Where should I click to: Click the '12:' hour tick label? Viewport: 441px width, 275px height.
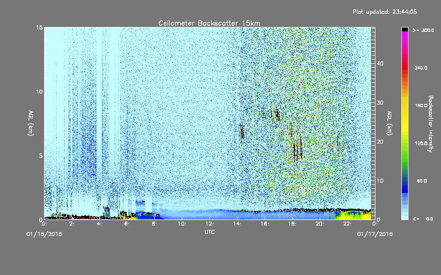[209, 224]
